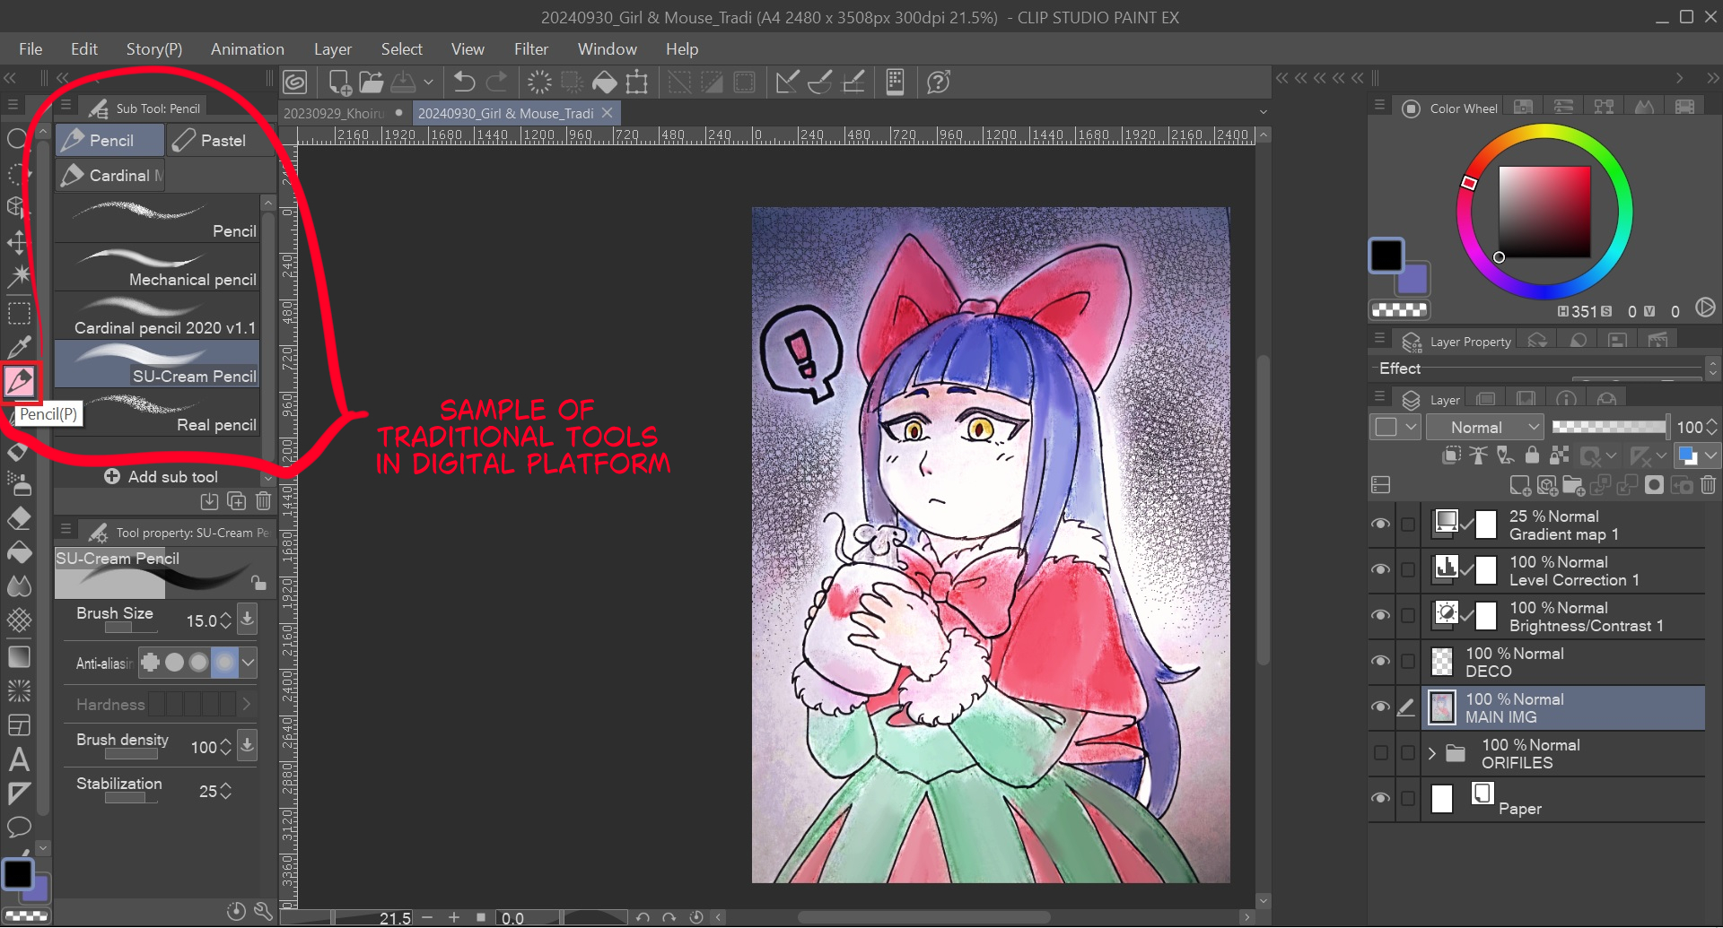
Task: Open the anti-aliasing dropdown in Tool property
Action: (247, 663)
